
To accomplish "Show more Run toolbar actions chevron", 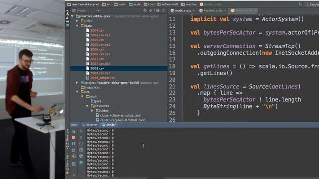I will (x=74, y=175).
